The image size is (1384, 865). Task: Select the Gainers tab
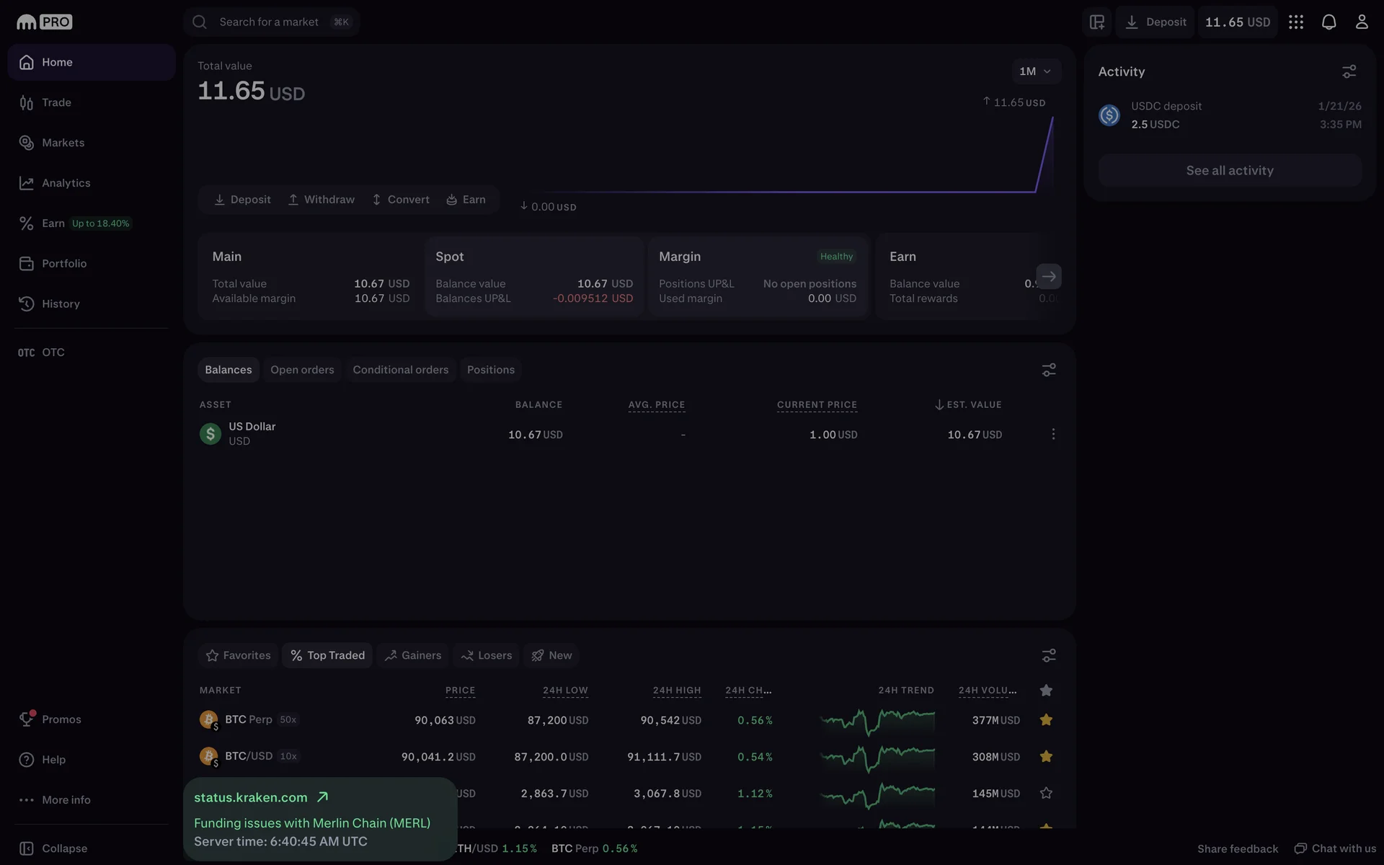pyautogui.click(x=413, y=655)
